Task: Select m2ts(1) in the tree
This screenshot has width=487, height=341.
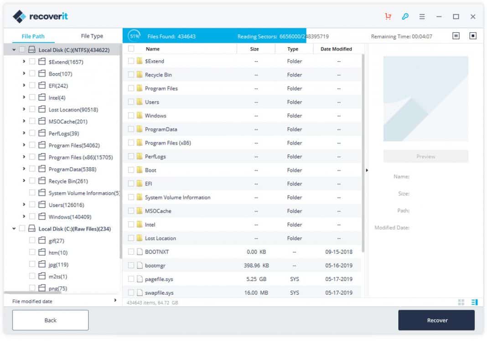Action: tap(58, 276)
